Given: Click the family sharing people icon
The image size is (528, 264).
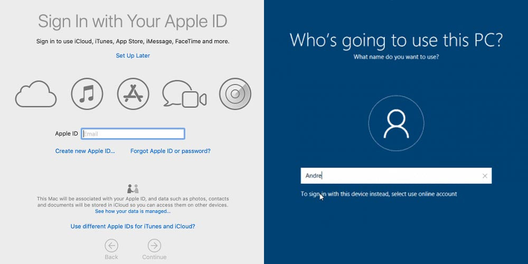Looking at the screenshot, I should [x=133, y=188].
